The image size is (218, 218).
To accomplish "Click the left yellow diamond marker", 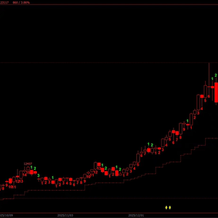I will [x=166, y=208].
